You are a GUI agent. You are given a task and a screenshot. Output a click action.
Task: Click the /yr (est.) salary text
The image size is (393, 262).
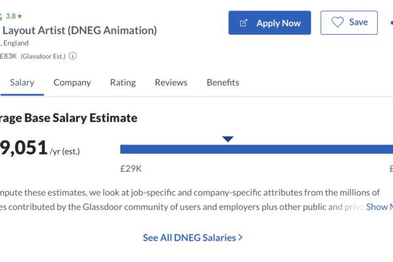pyautogui.click(x=65, y=151)
